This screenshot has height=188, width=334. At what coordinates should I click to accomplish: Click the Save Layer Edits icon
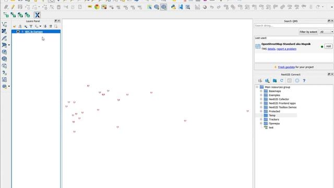[20, 7]
